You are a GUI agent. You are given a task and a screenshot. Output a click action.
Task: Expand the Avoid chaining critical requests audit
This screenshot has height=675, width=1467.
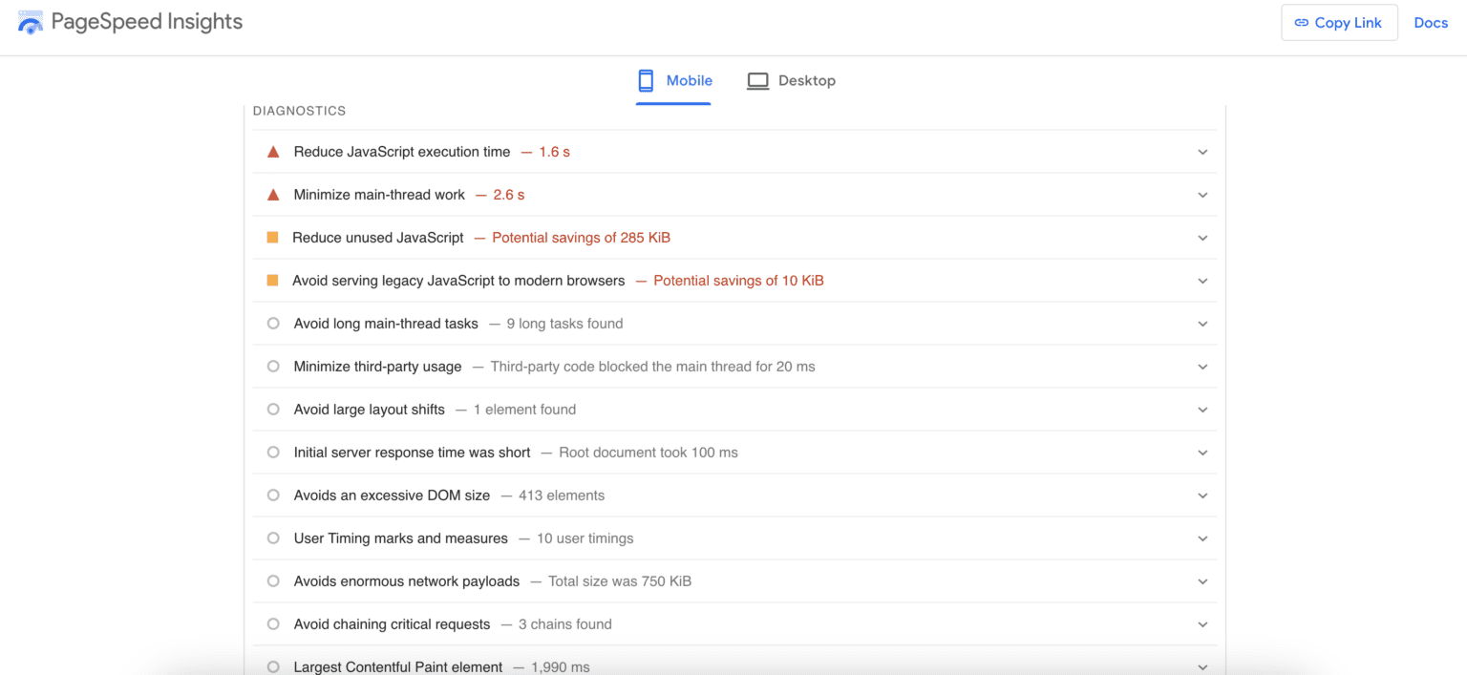1202,623
